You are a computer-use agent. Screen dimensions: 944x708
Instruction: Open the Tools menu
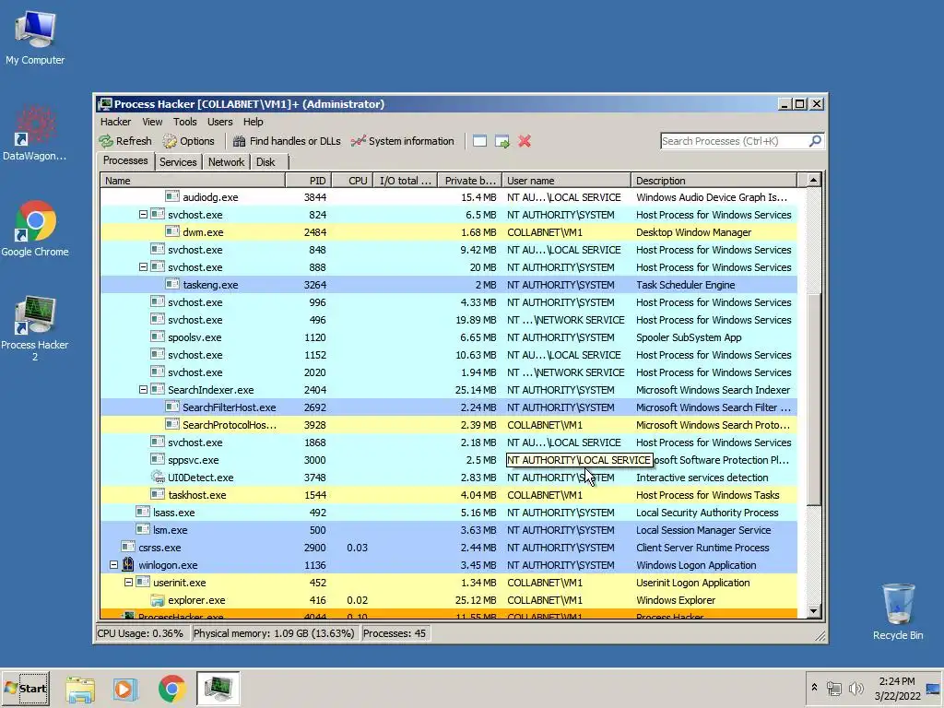184,122
